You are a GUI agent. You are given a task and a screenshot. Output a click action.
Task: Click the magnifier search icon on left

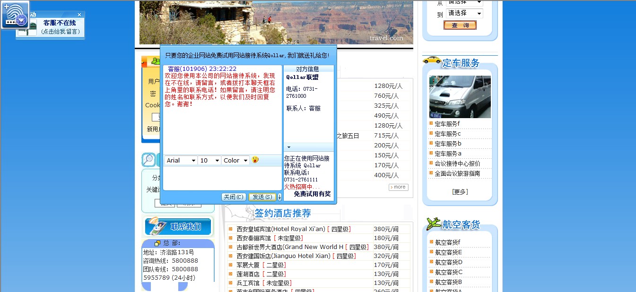(x=148, y=160)
